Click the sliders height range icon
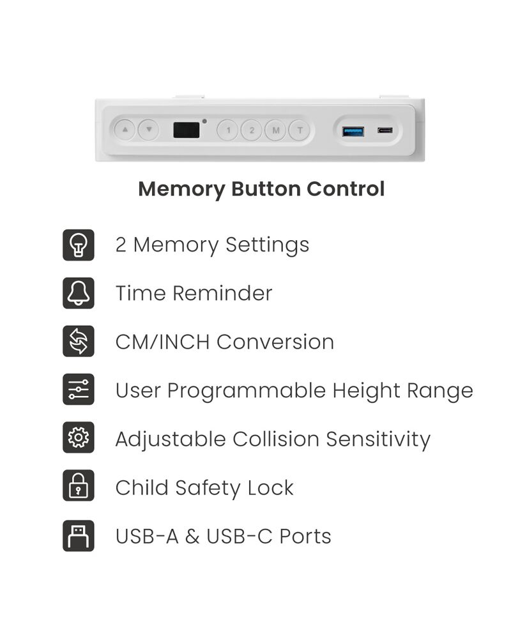This screenshot has height=631, width=511. tap(79, 389)
